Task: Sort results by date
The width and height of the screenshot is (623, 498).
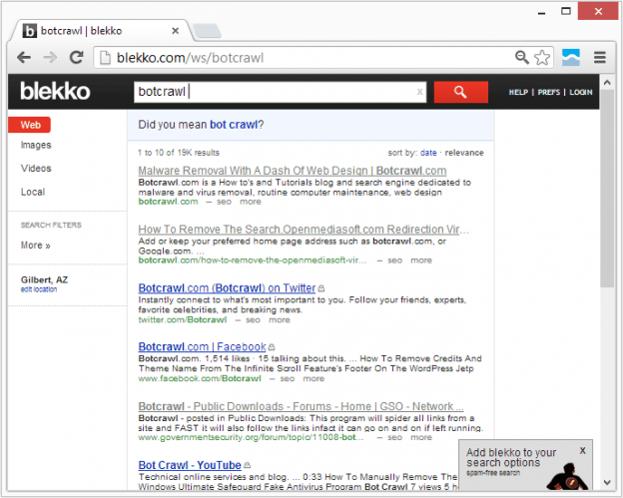Action: (x=428, y=153)
